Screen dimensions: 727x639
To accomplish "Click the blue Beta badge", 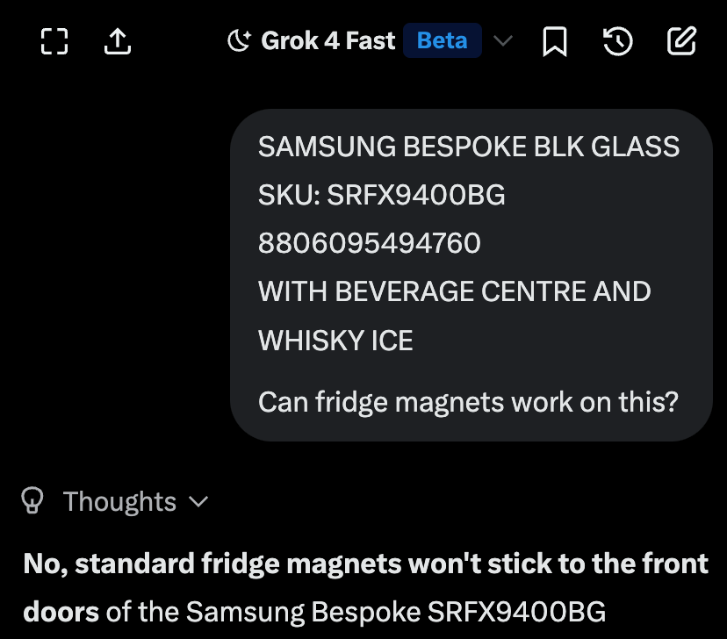I will 443,41.
